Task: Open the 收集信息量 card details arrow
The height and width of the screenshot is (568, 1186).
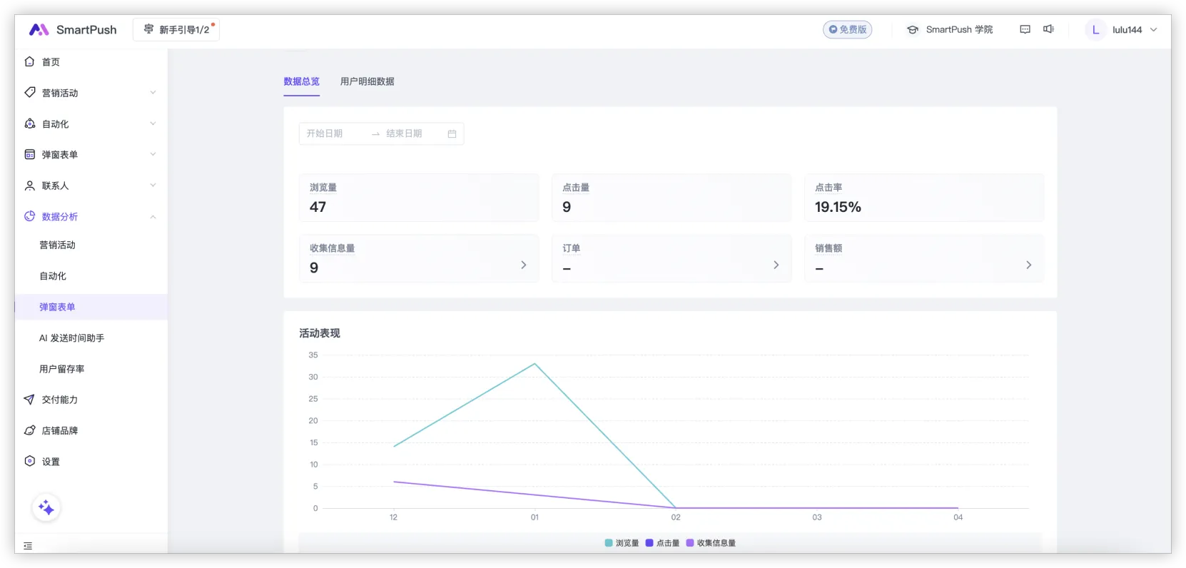Action: click(x=523, y=265)
